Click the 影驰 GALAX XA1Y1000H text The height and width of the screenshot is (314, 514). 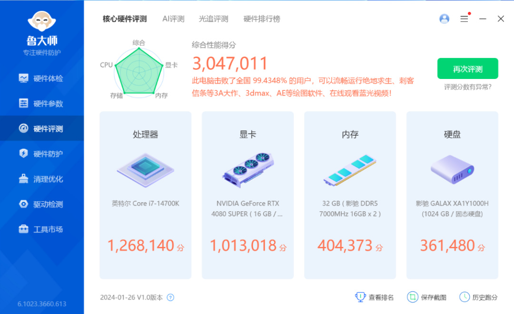pos(452,208)
